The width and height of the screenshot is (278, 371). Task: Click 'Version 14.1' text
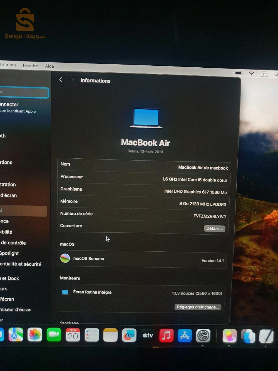pyautogui.click(x=213, y=261)
